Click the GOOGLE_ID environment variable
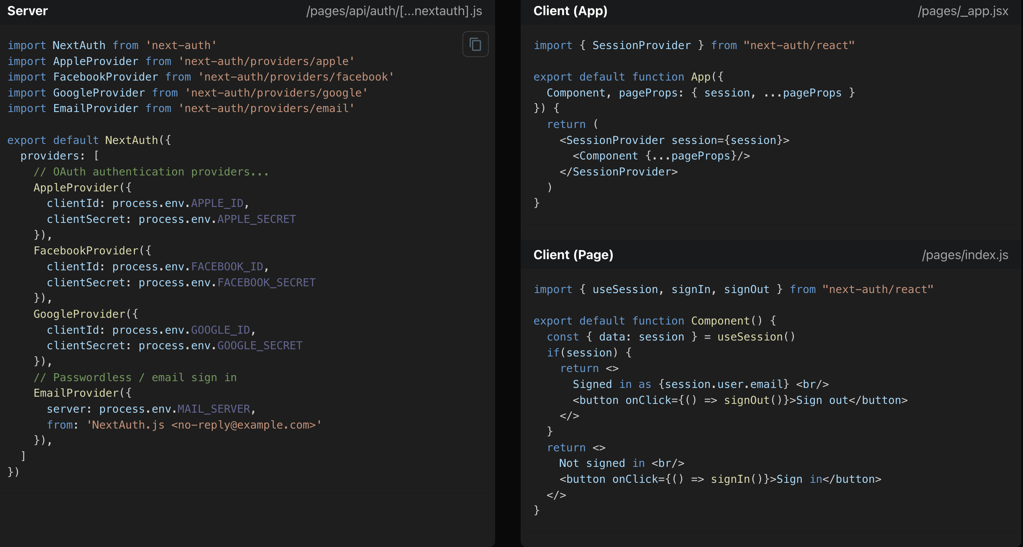1023x547 pixels. (x=220, y=330)
